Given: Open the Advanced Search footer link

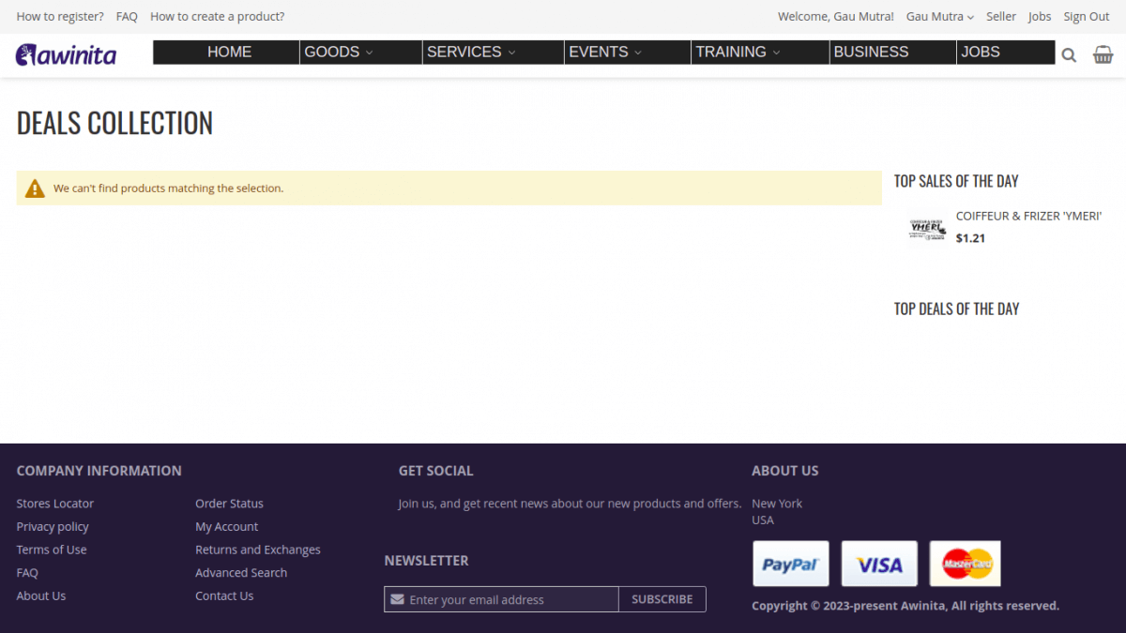Looking at the screenshot, I should pos(241,573).
